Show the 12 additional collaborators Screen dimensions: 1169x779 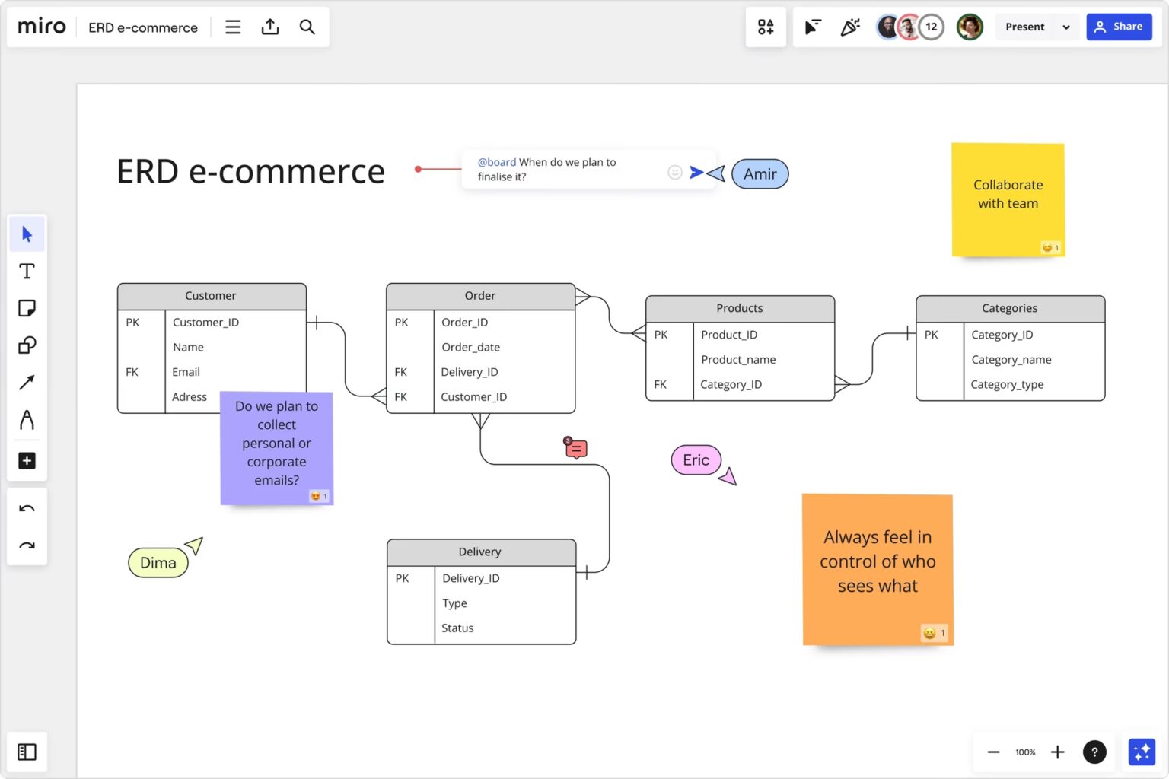(x=932, y=27)
